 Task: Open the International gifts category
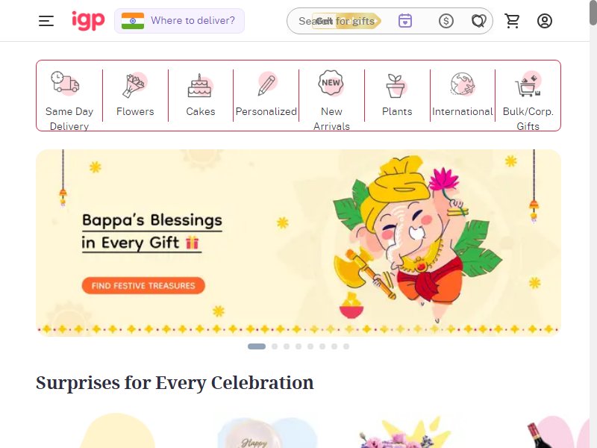pos(463,96)
